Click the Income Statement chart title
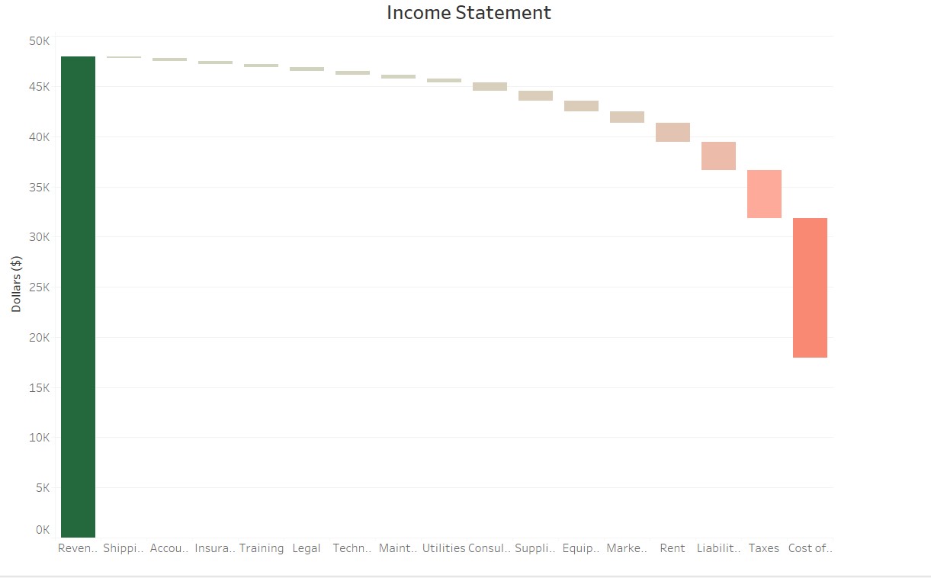The width and height of the screenshot is (931, 578). coord(468,13)
